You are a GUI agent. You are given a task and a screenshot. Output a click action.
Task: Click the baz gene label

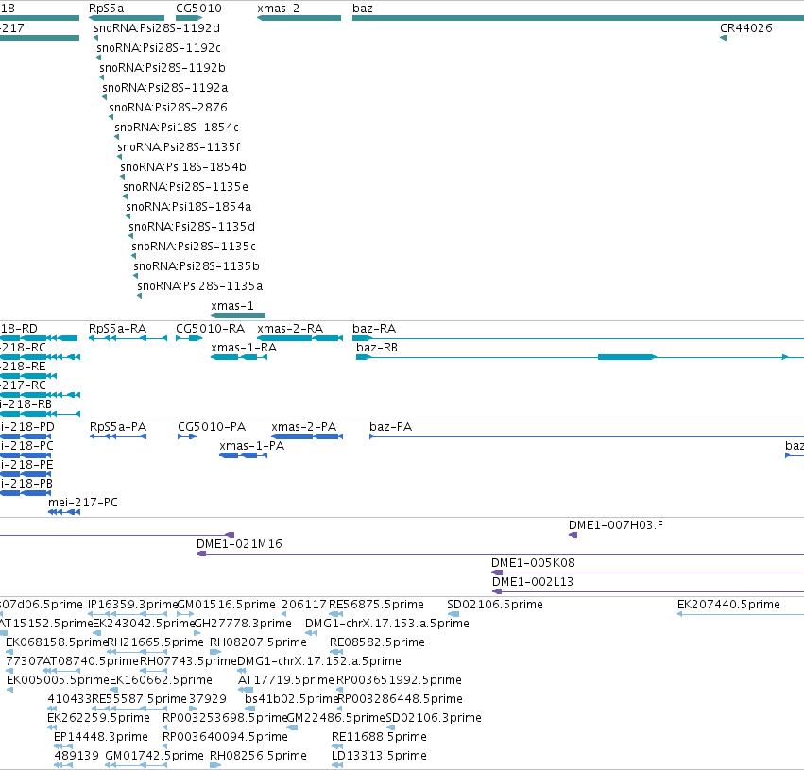(x=363, y=9)
